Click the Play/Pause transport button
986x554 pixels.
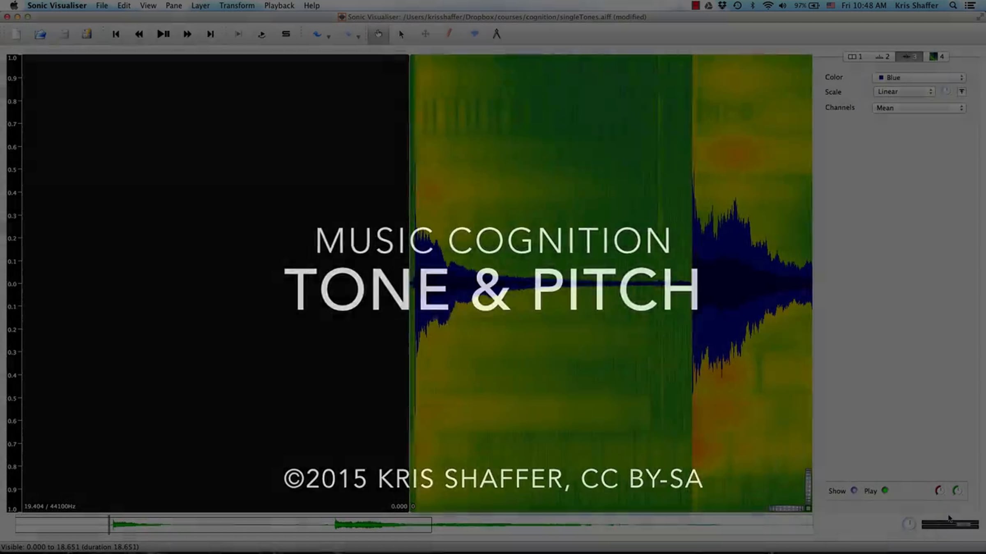[163, 34]
